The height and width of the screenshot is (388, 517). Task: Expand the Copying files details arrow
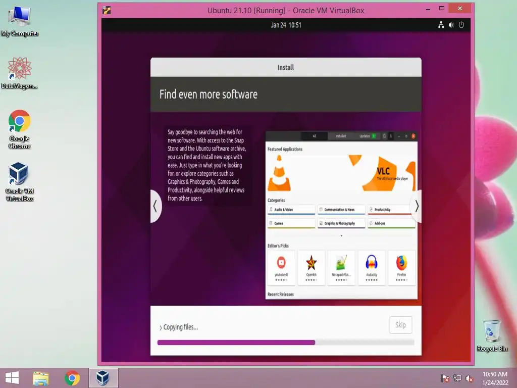pos(161,327)
